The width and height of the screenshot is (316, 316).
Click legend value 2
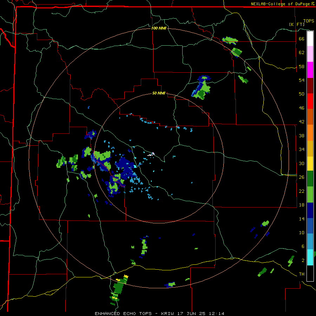[303, 261]
